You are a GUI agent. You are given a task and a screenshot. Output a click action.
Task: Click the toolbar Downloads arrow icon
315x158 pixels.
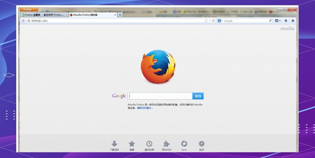point(286,21)
